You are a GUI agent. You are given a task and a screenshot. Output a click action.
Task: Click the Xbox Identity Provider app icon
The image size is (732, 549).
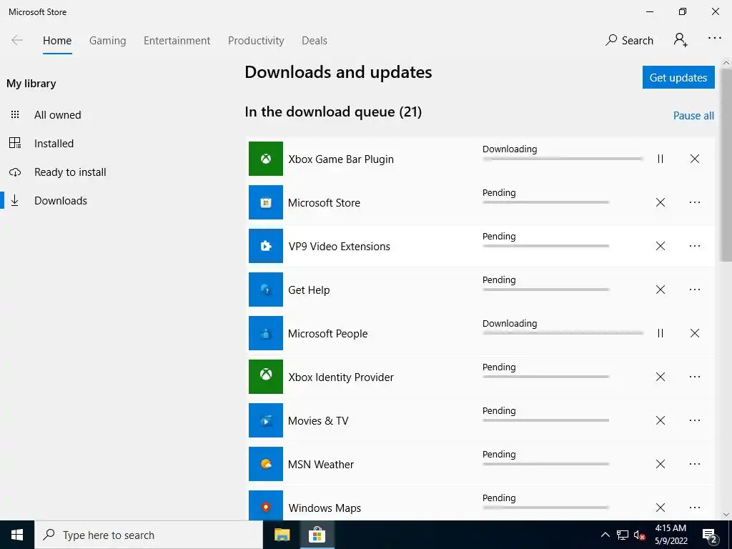[x=266, y=377]
